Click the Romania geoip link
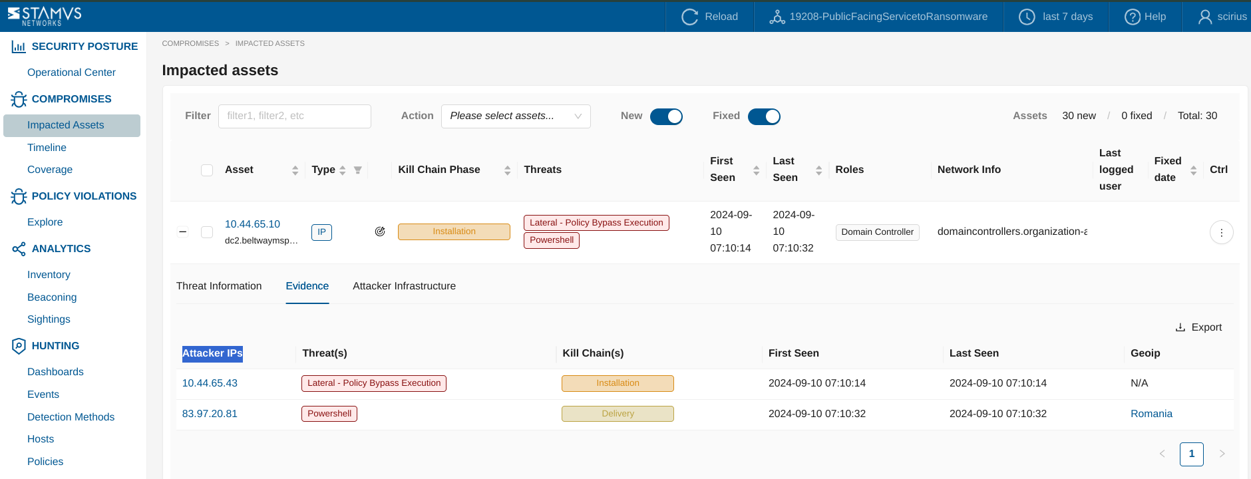 pyautogui.click(x=1151, y=414)
